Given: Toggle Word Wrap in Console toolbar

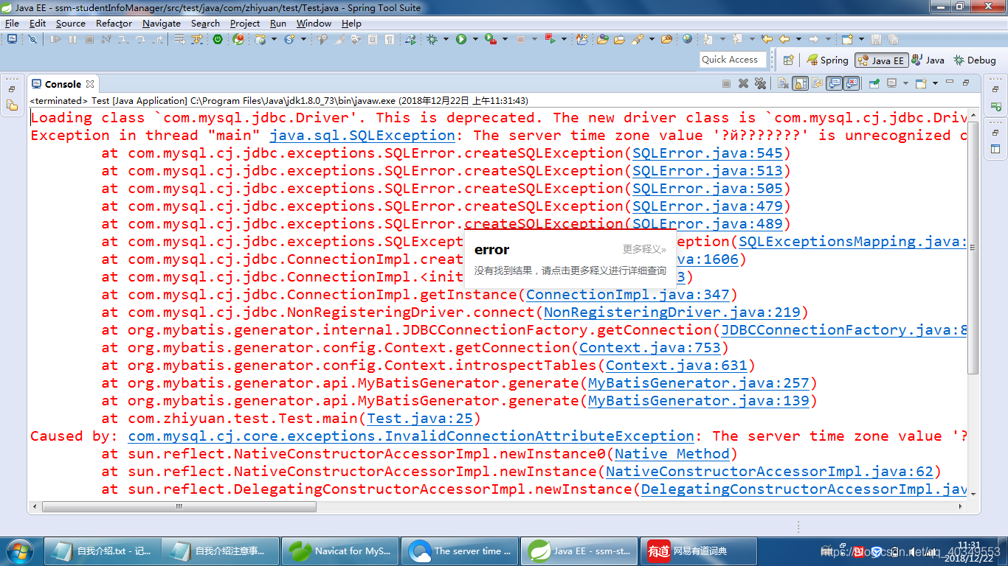Looking at the screenshot, I should coord(817,83).
